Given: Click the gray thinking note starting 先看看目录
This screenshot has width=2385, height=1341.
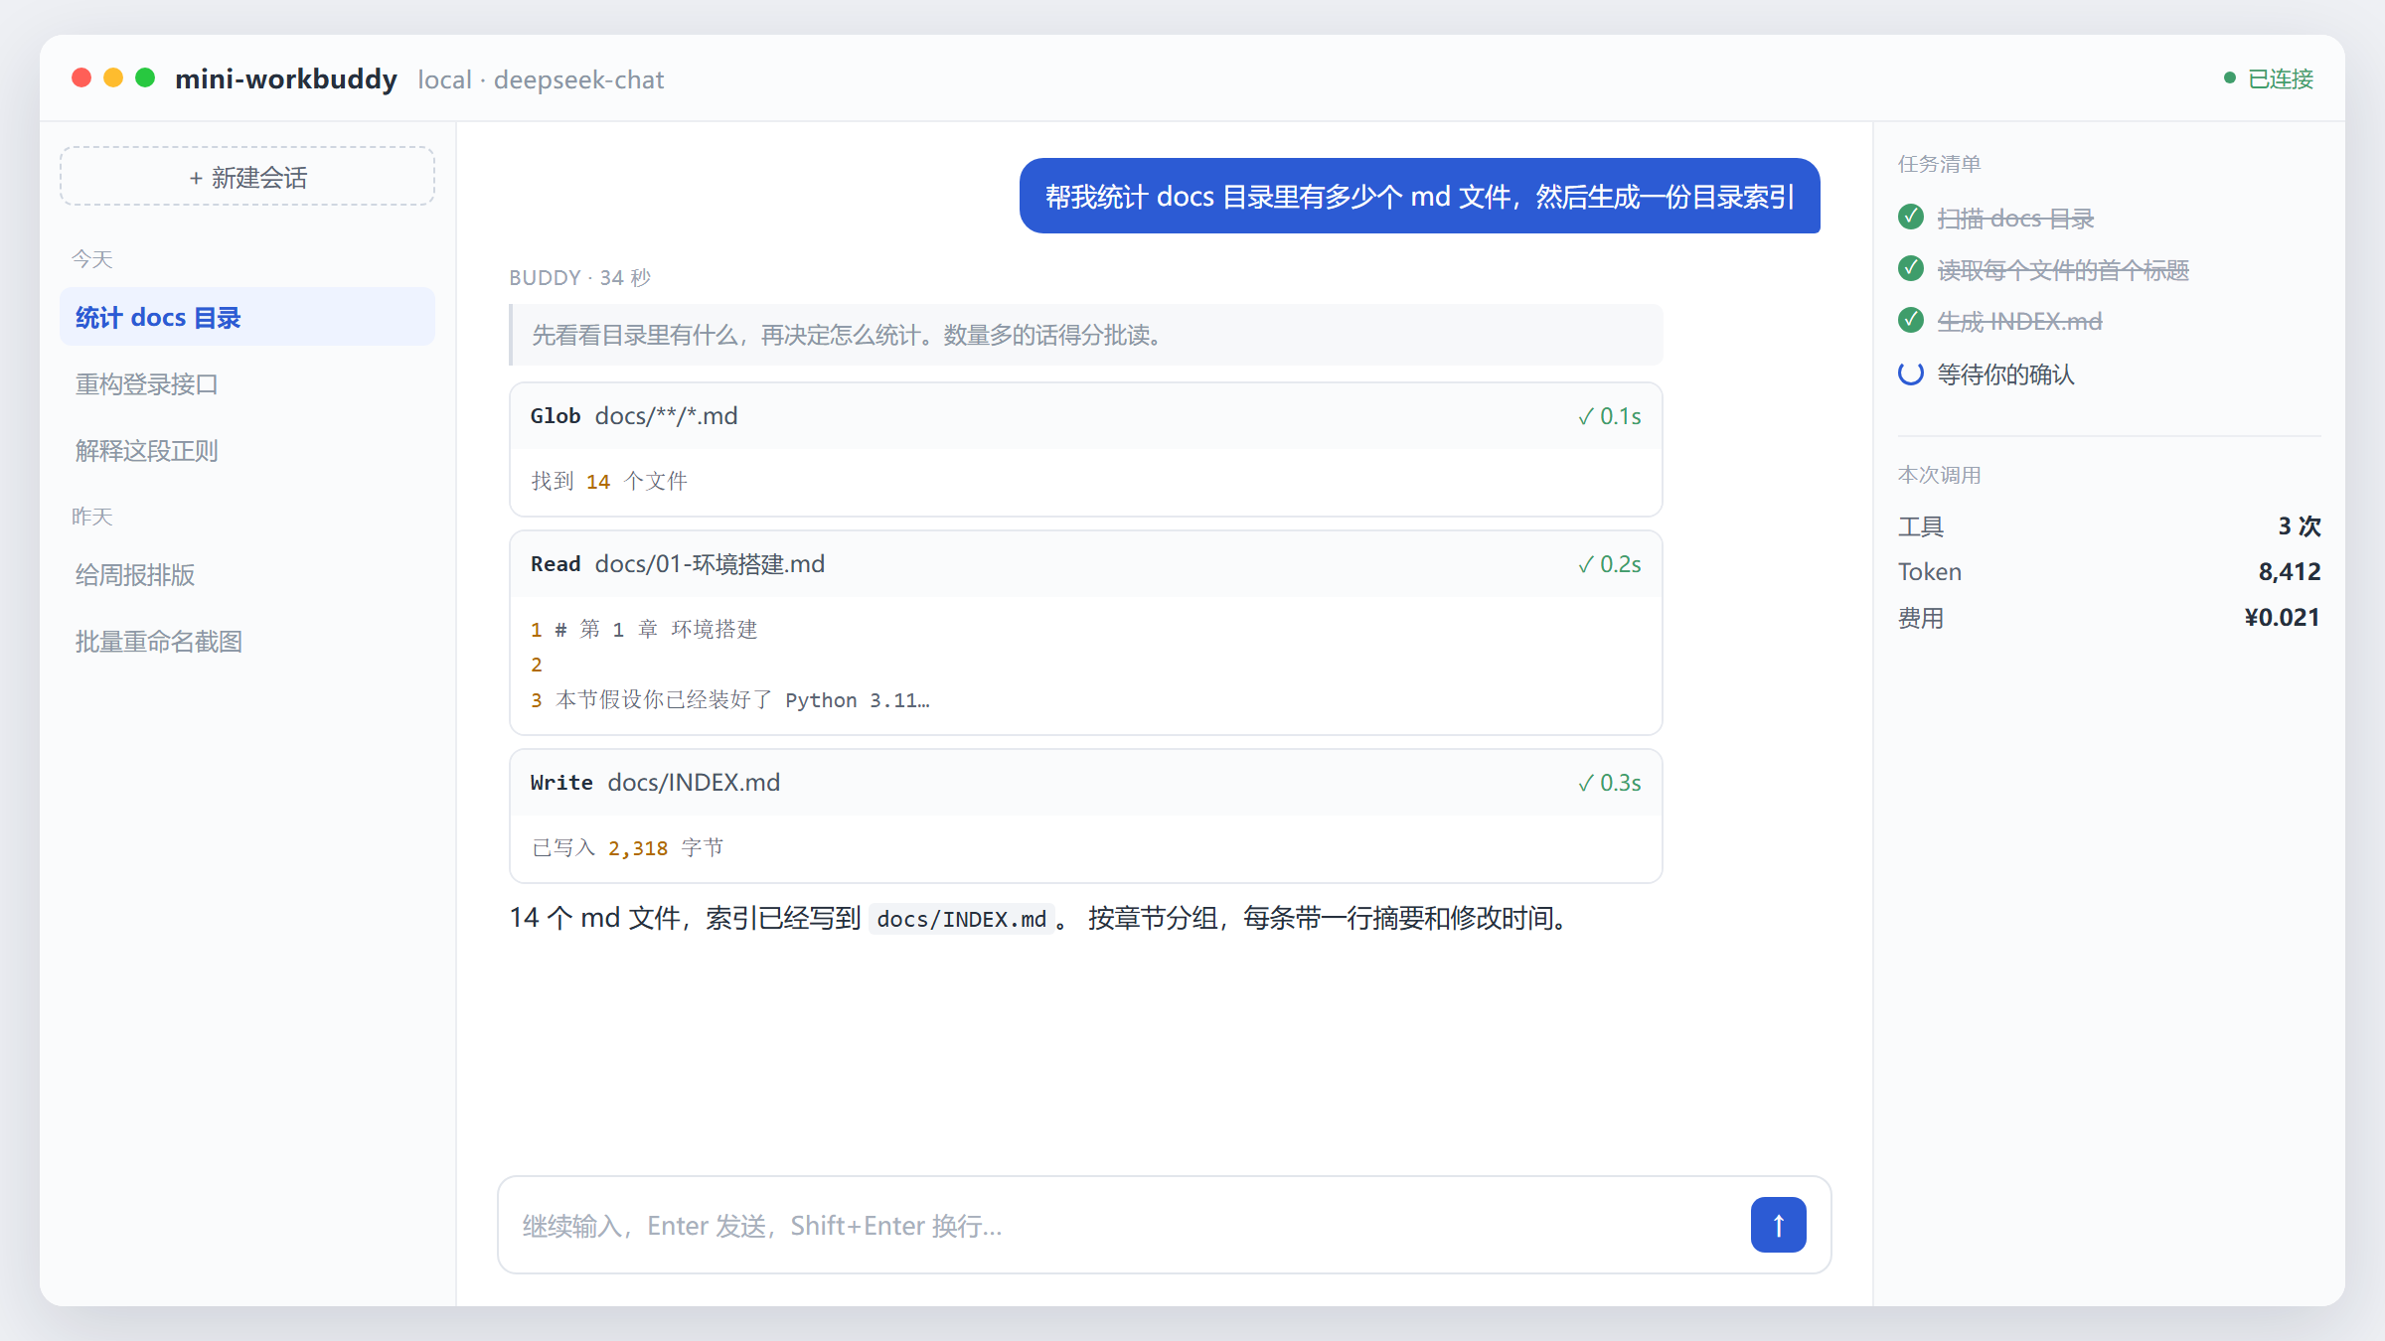Looking at the screenshot, I should coord(1085,335).
